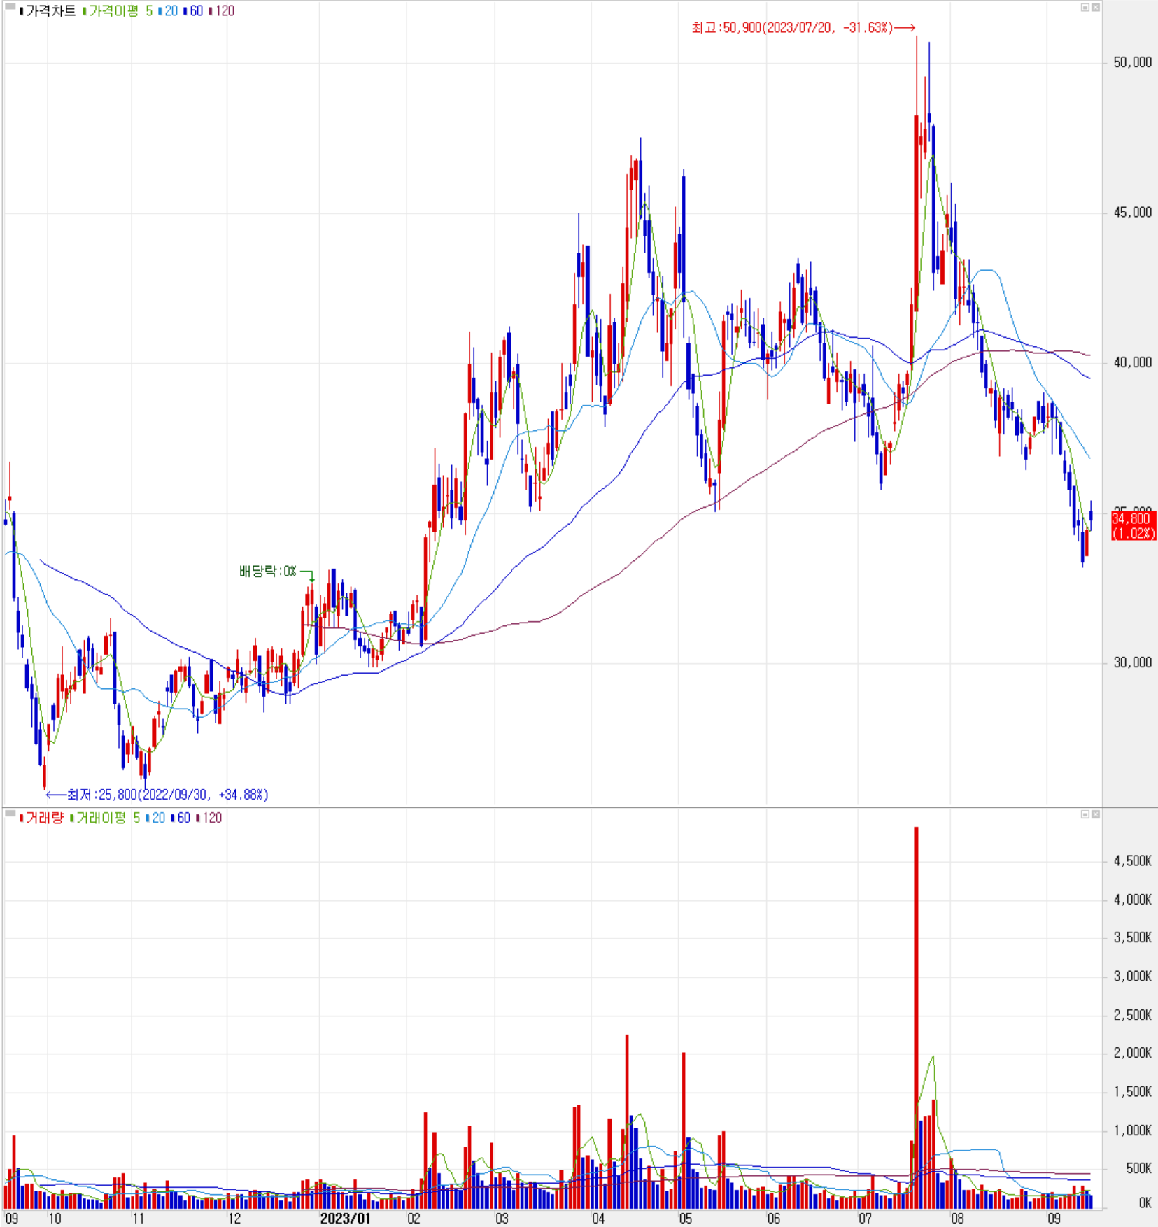Click the 40,000 price axis label
The width and height of the screenshot is (1158, 1227).
pos(1132,362)
